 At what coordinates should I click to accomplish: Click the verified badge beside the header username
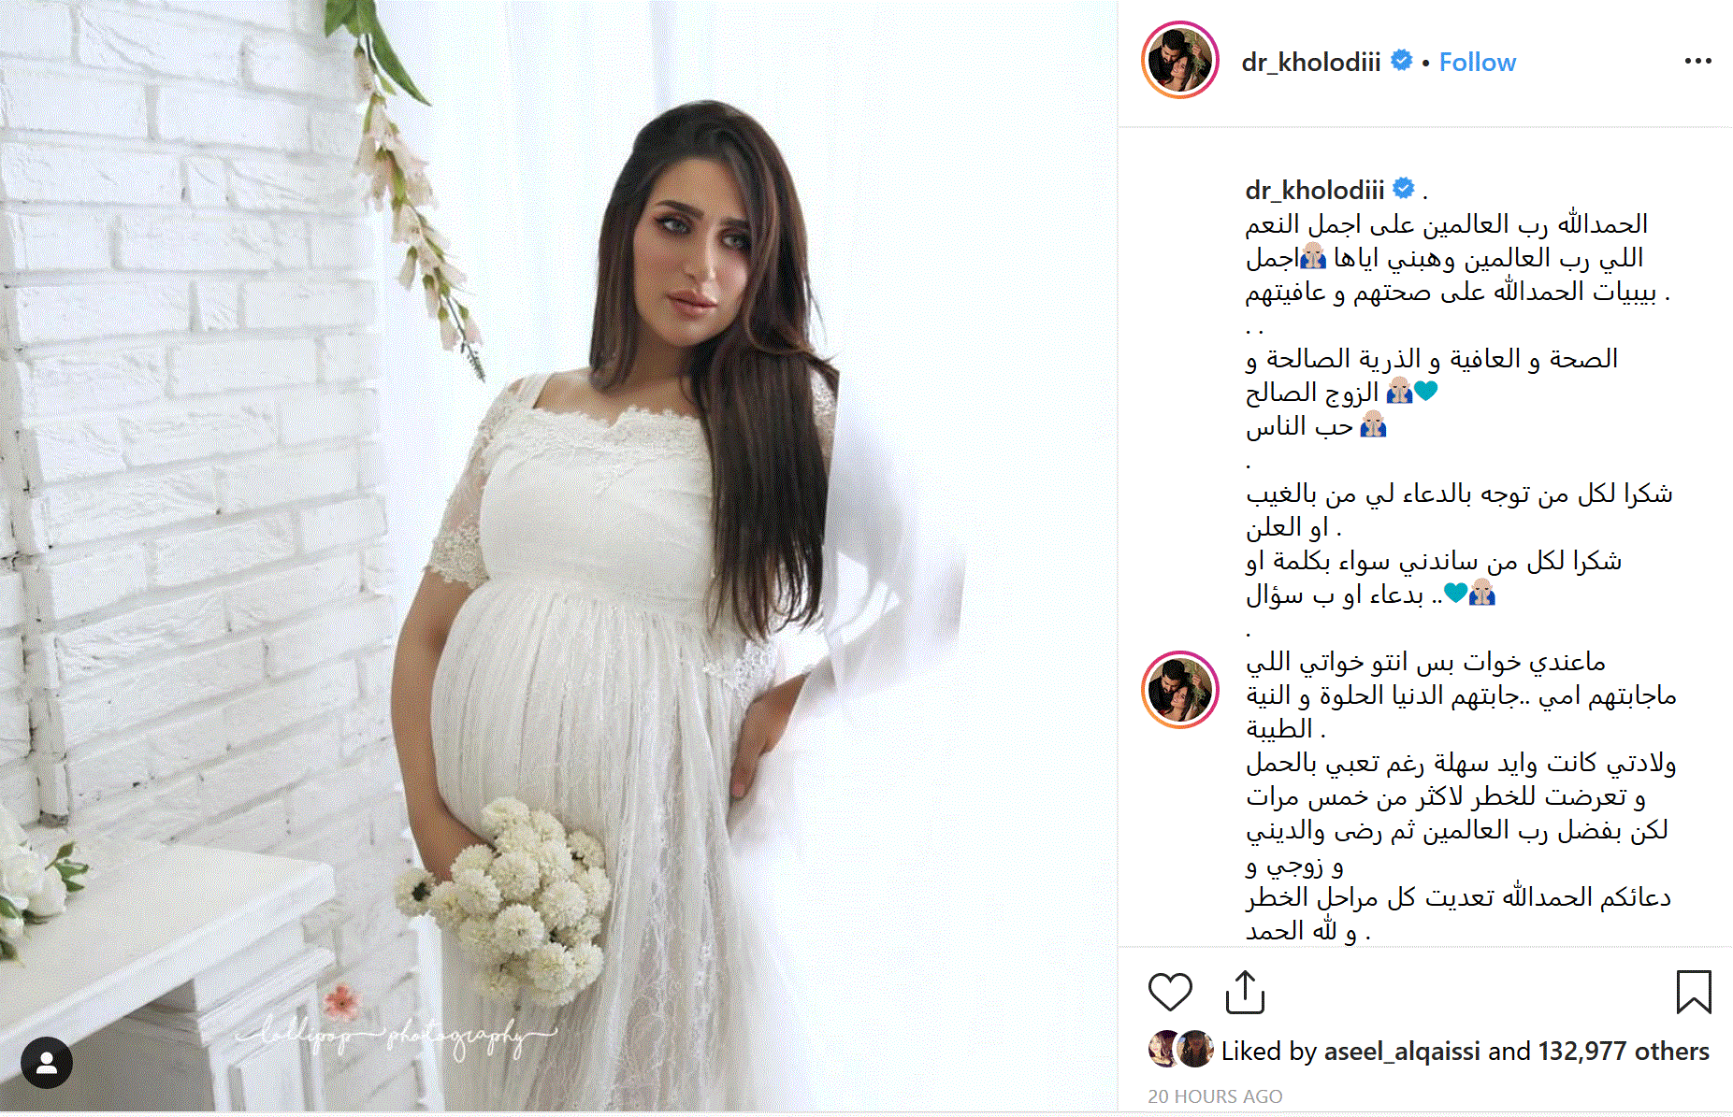pos(1401,61)
